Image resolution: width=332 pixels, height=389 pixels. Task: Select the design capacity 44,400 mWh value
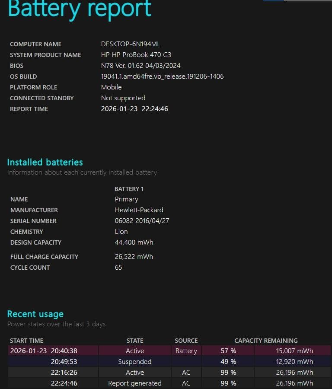coord(134,242)
